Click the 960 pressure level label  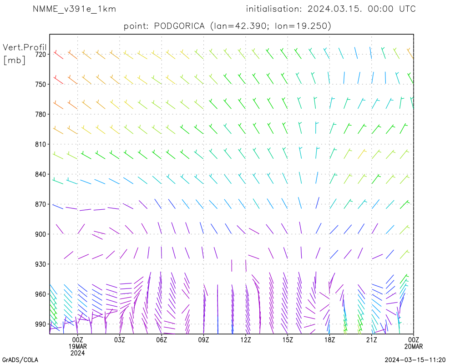[x=40, y=294]
